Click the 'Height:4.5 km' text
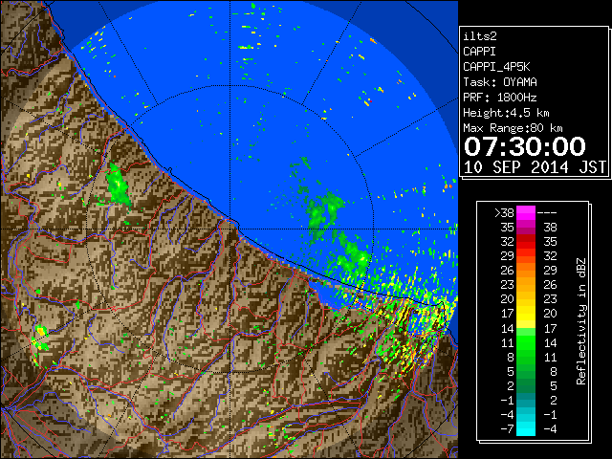612x459 pixels. pos(506,113)
